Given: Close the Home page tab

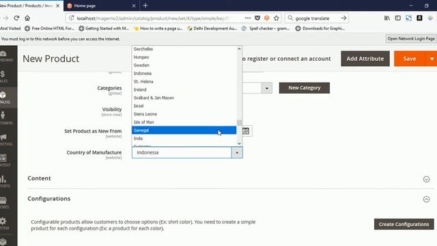Looking at the screenshot, I should (x=134, y=5).
